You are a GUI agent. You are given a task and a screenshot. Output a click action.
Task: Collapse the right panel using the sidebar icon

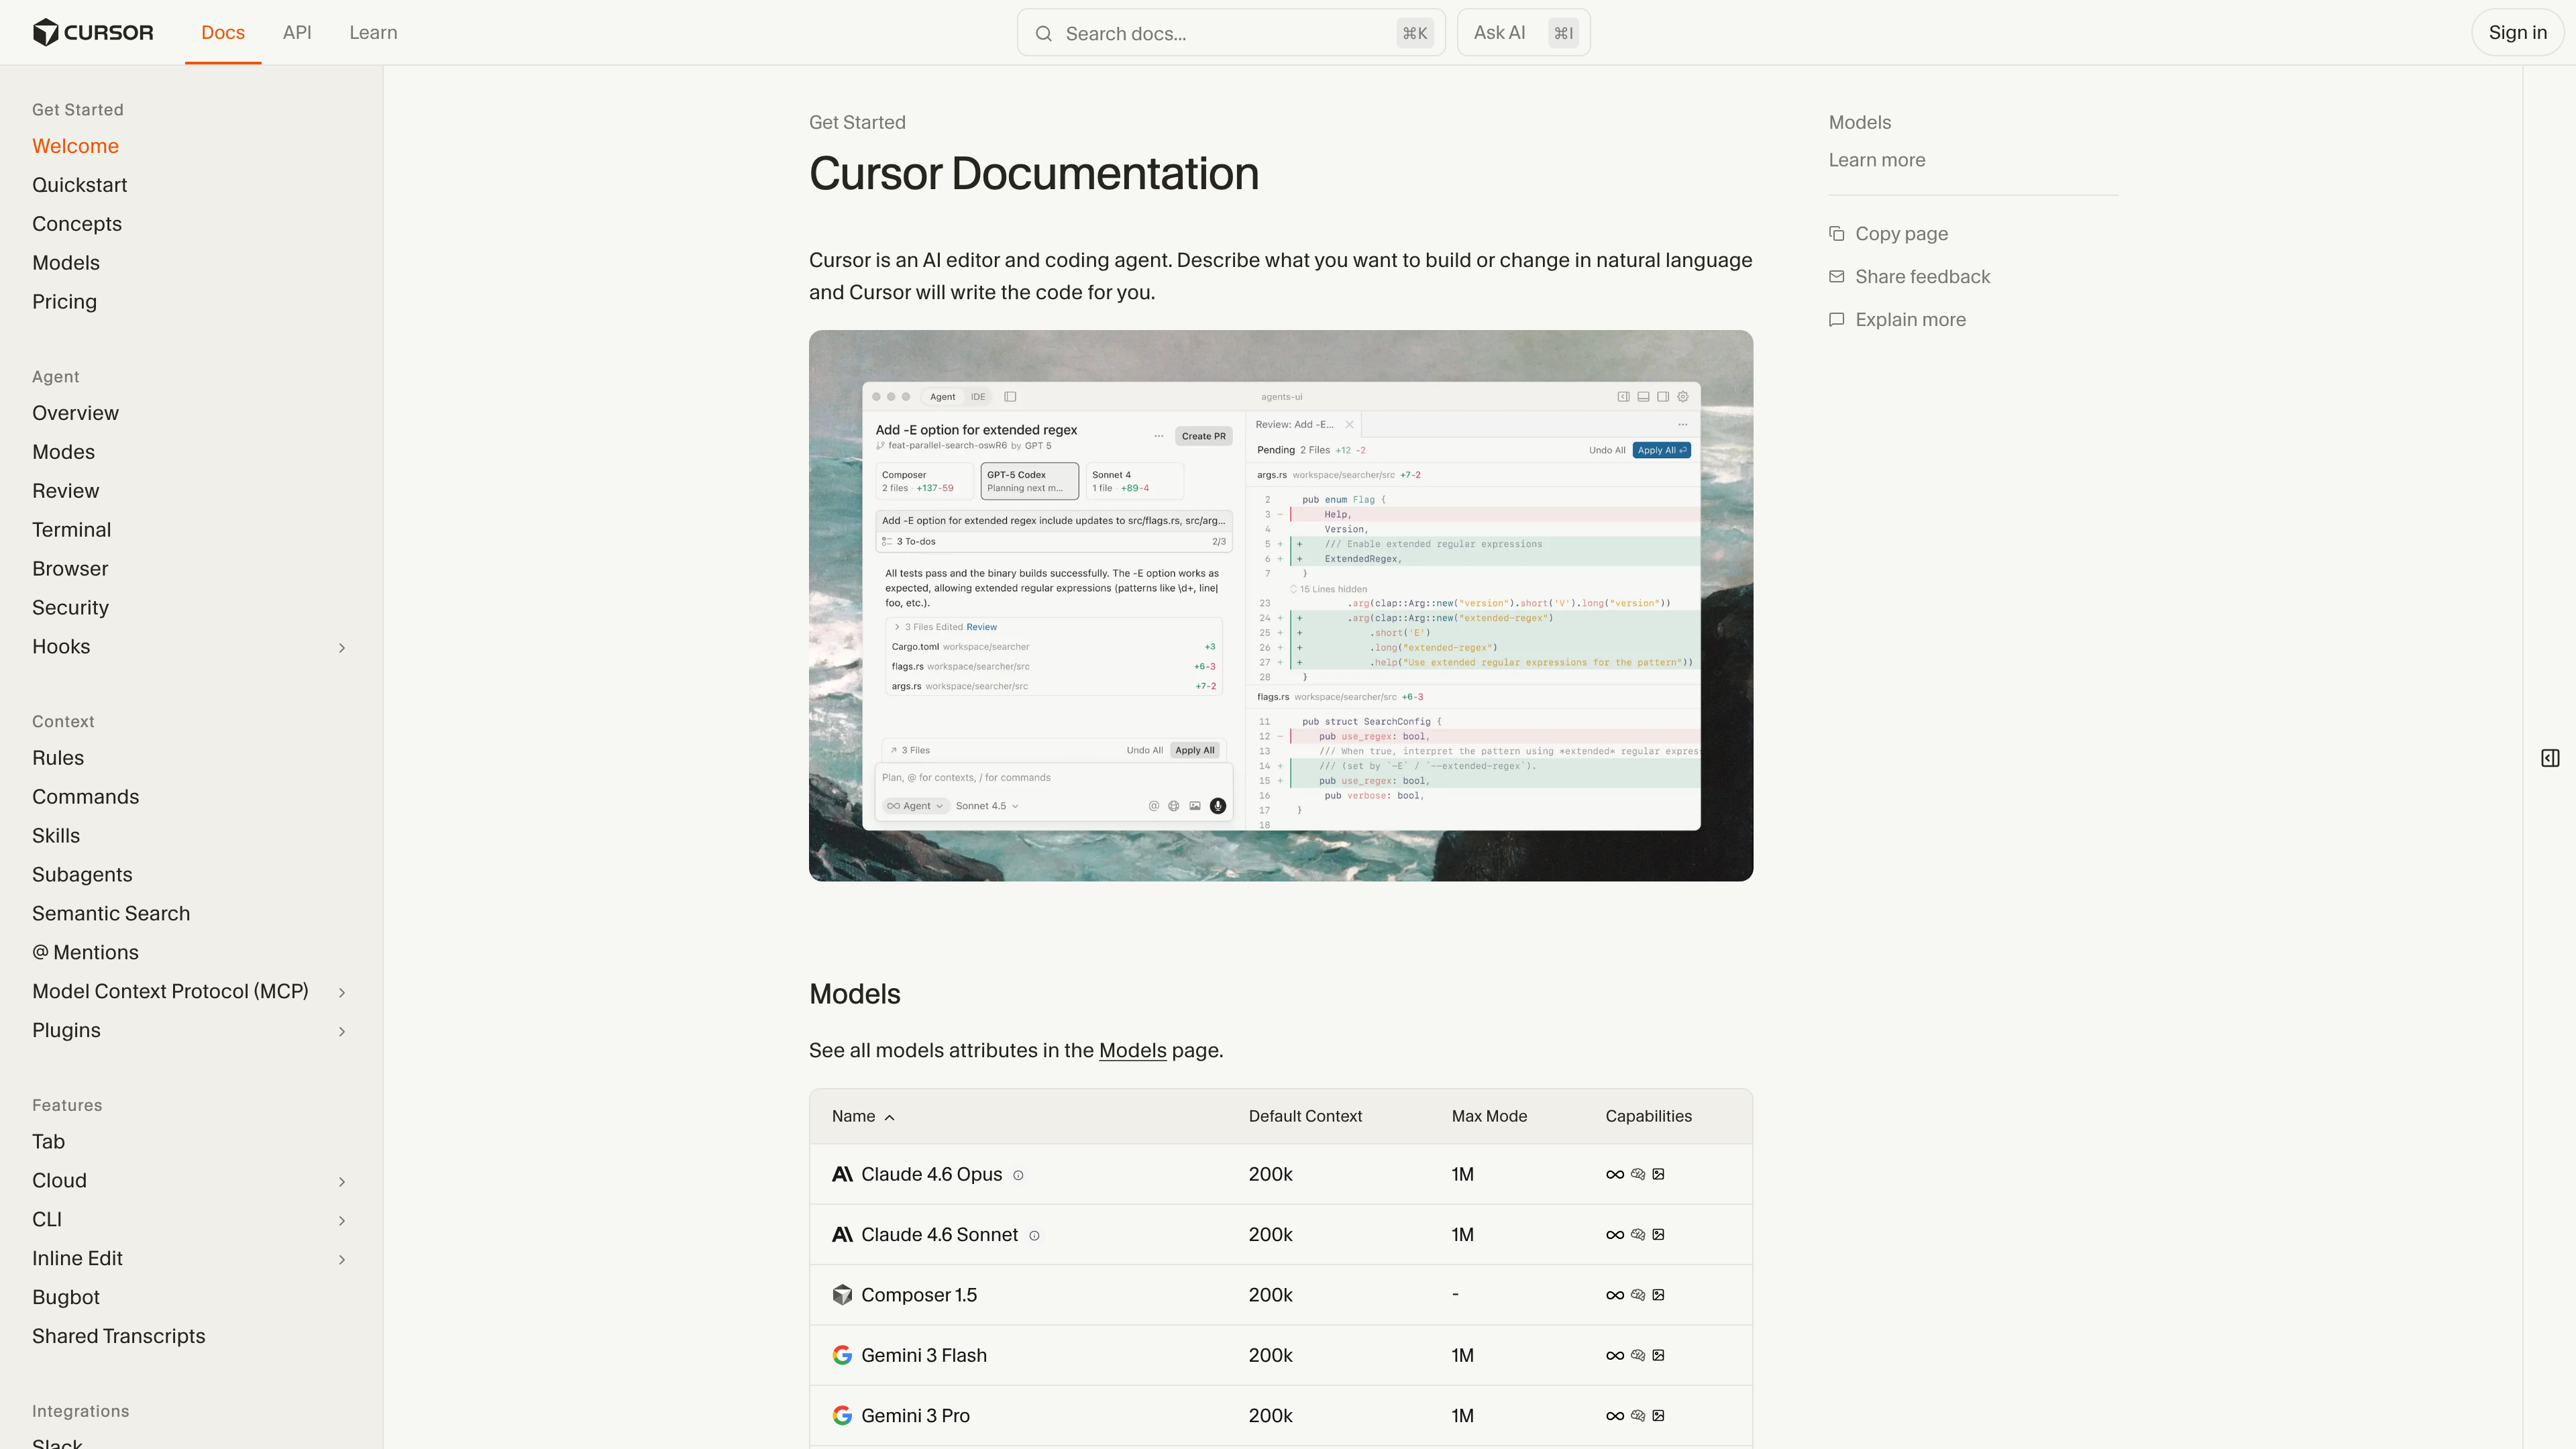pyautogui.click(x=2549, y=758)
